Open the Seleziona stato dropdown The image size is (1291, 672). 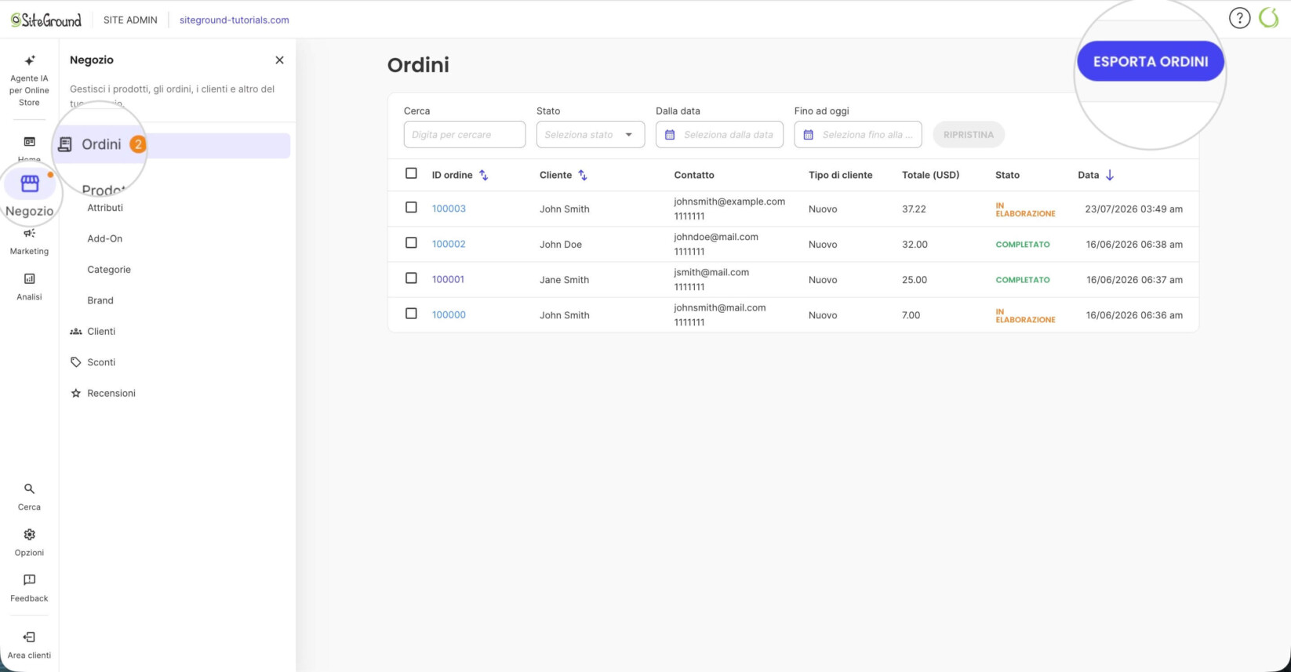pyautogui.click(x=591, y=135)
